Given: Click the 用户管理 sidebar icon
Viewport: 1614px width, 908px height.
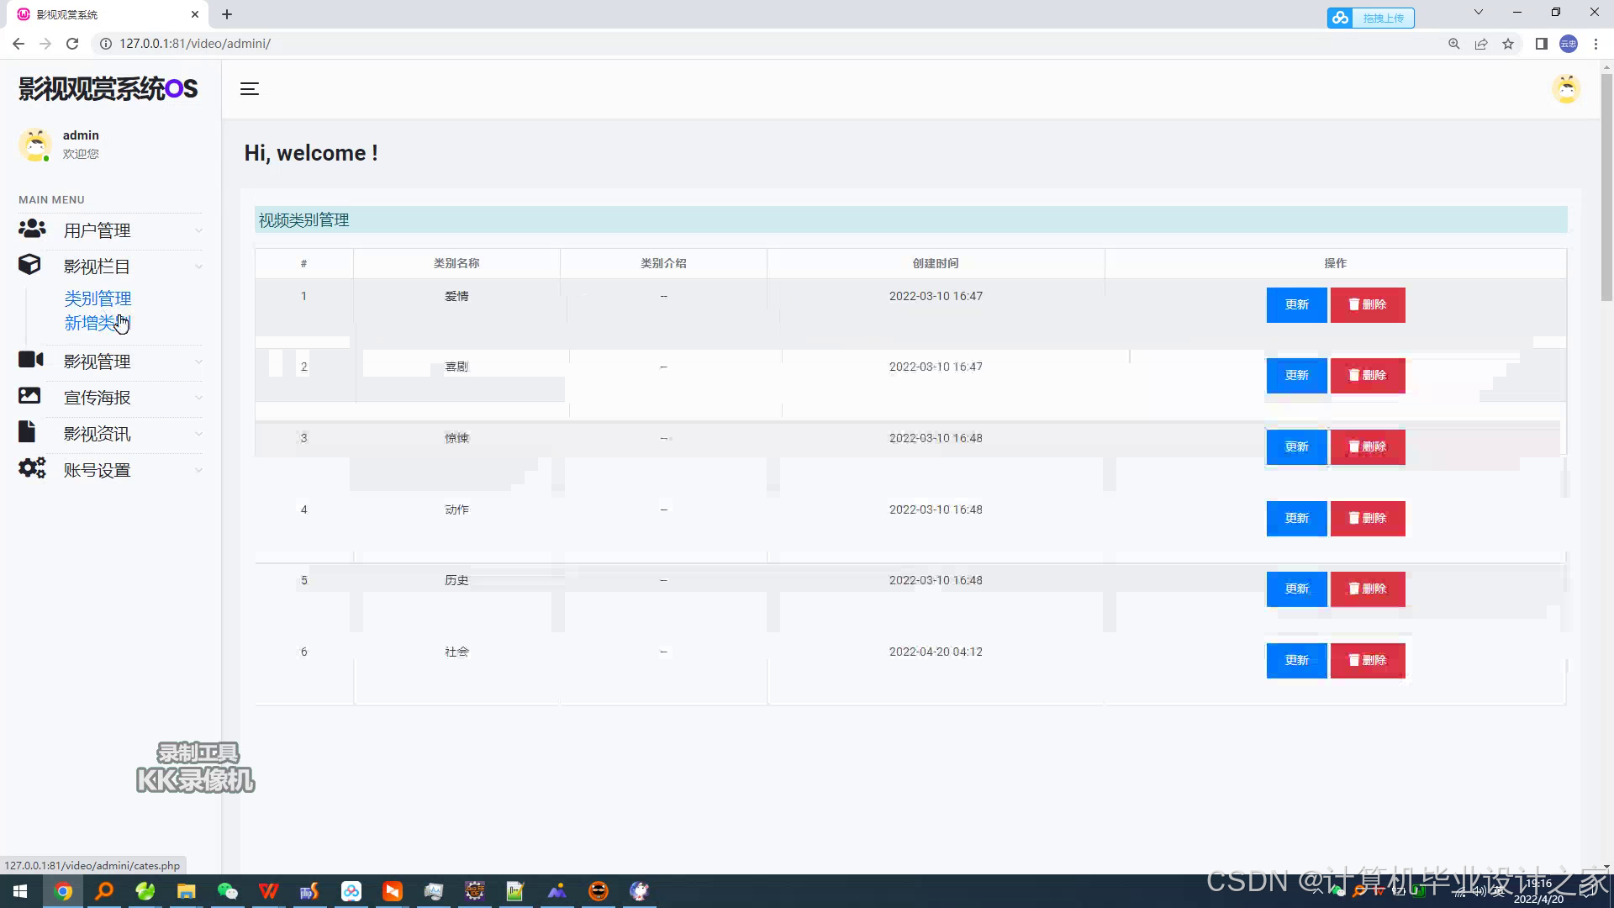Looking at the screenshot, I should [30, 230].
